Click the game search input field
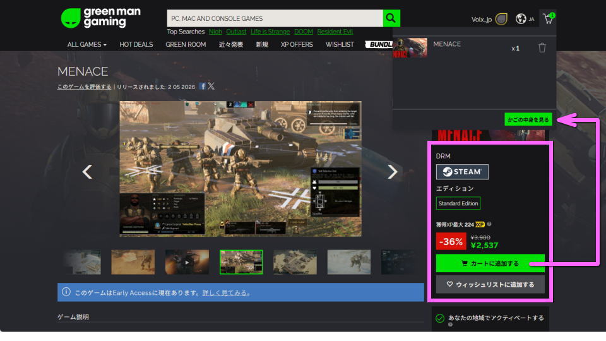This screenshot has height=341, width=606. click(x=275, y=18)
